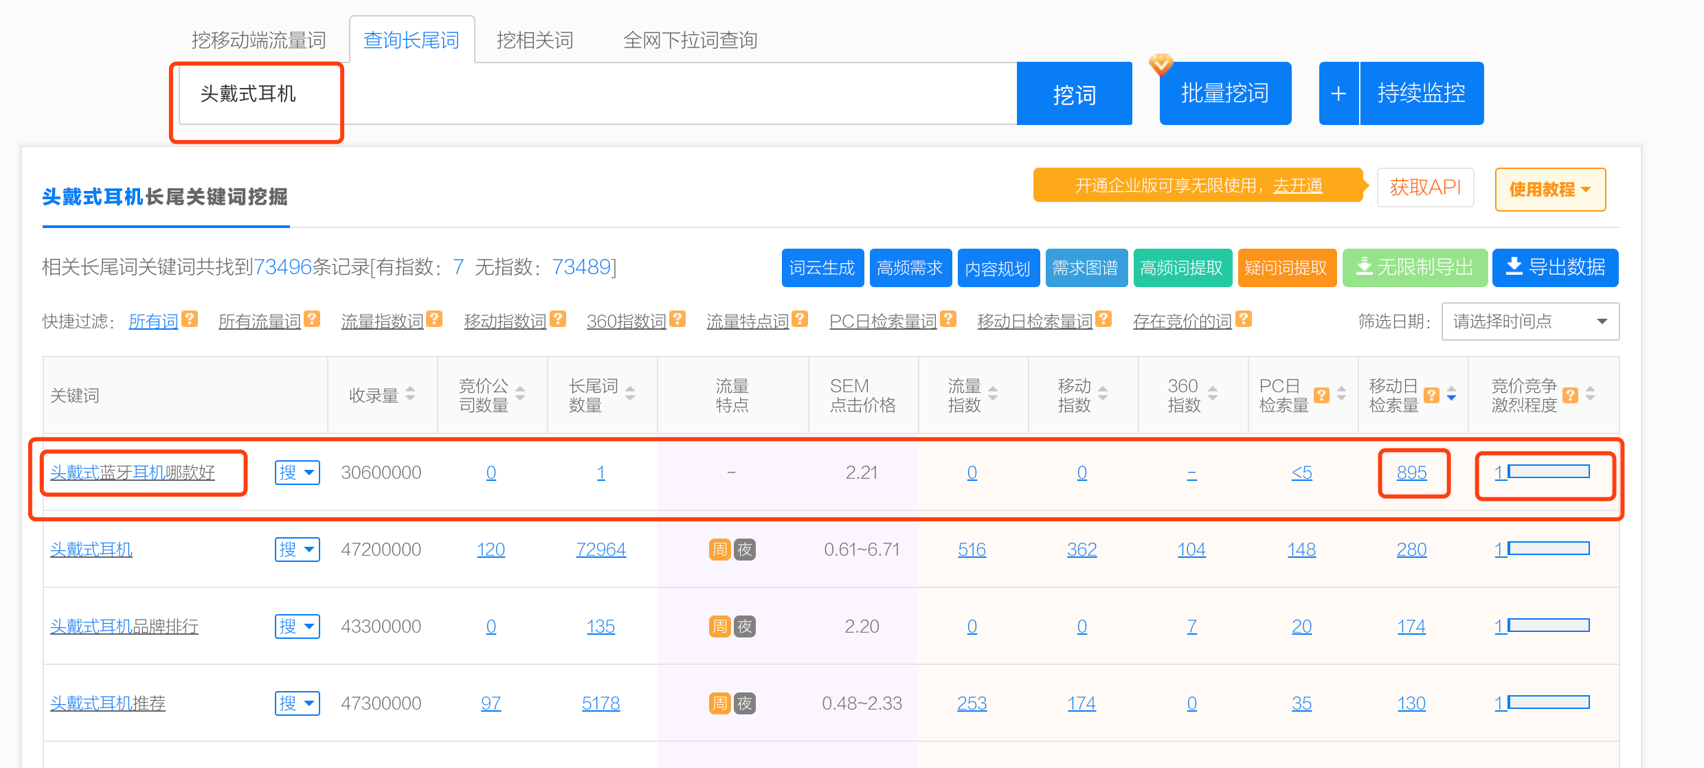Click help icon next to 流量指数词 filter

tap(434, 319)
